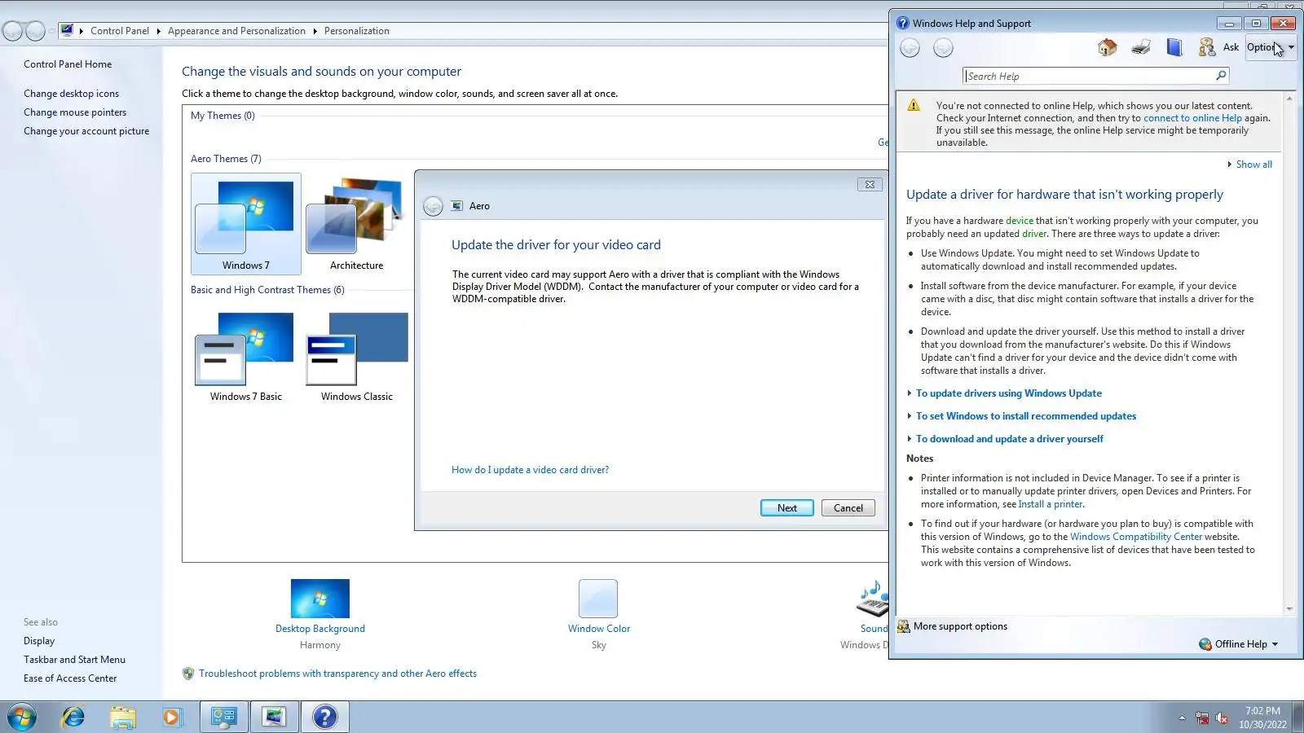Open the 'Install a printer' help link
The height and width of the screenshot is (733, 1304).
click(x=1051, y=504)
